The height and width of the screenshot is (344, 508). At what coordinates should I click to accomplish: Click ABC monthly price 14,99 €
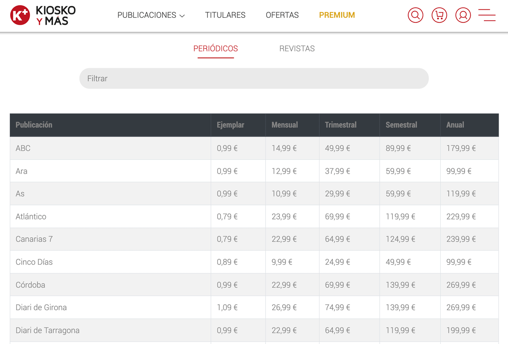point(284,148)
